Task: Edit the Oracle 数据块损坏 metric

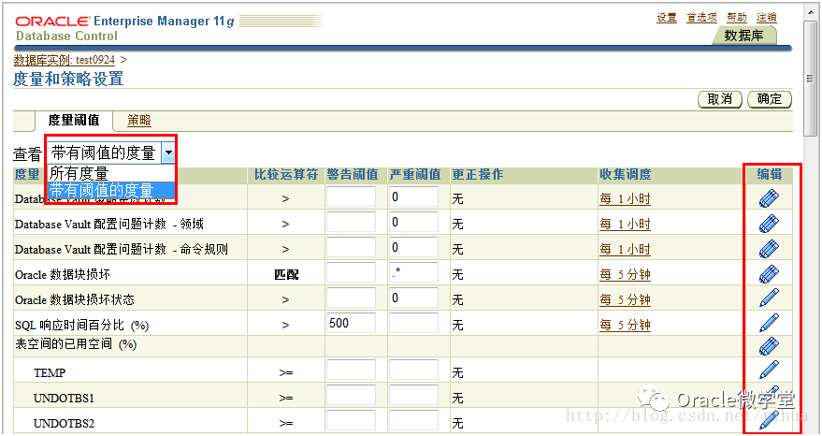Action: tap(769, 274)
